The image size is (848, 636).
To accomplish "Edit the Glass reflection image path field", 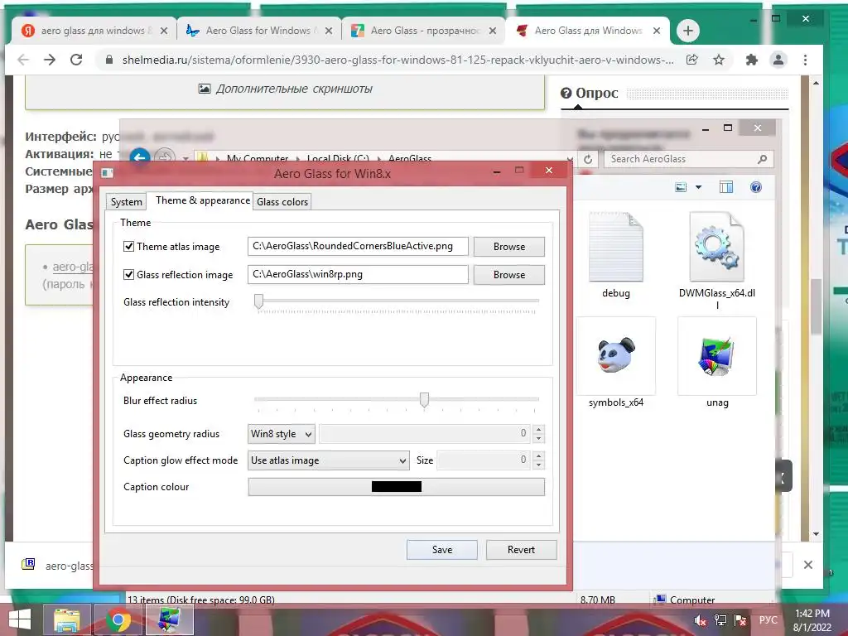I will (x=358, y=274).
